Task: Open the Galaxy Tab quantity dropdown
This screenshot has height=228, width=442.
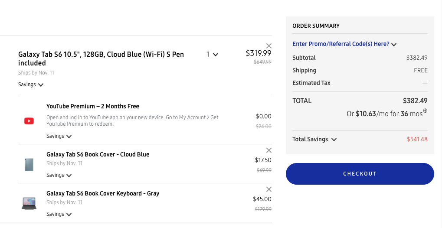Action: click(212, 55)
